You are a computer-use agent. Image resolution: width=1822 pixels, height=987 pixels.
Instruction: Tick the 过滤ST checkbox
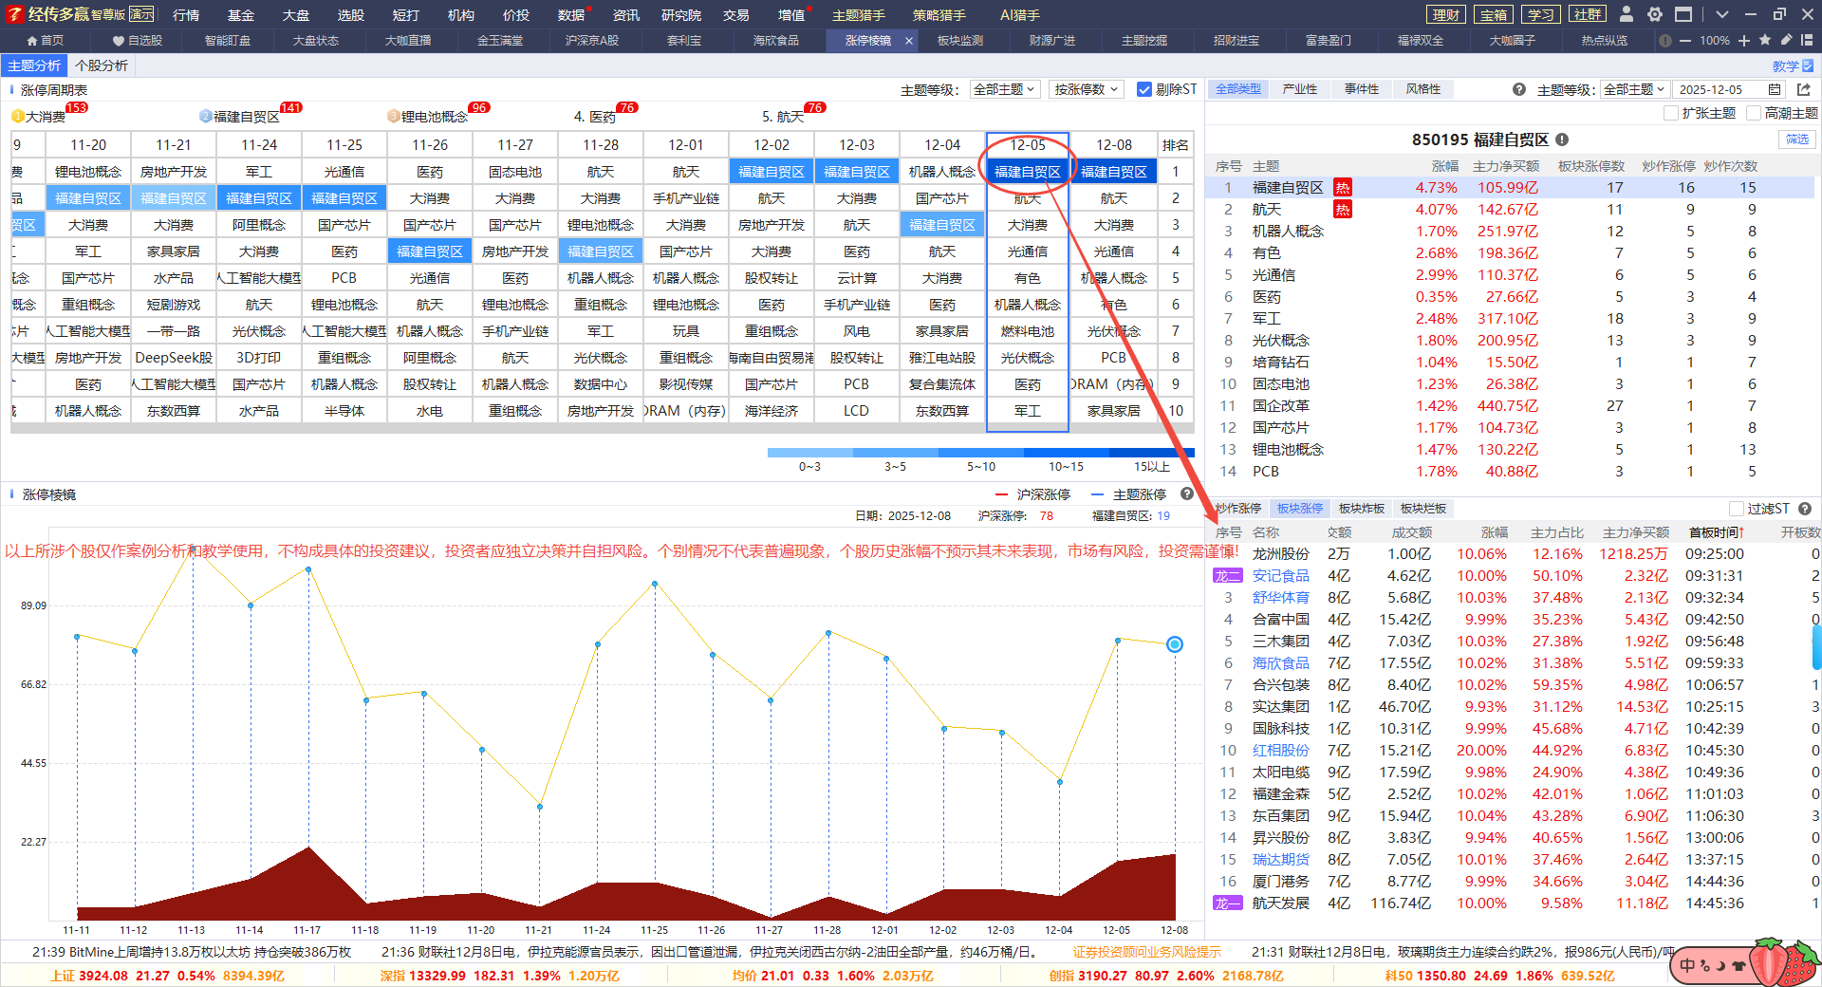click(1737, 509)
